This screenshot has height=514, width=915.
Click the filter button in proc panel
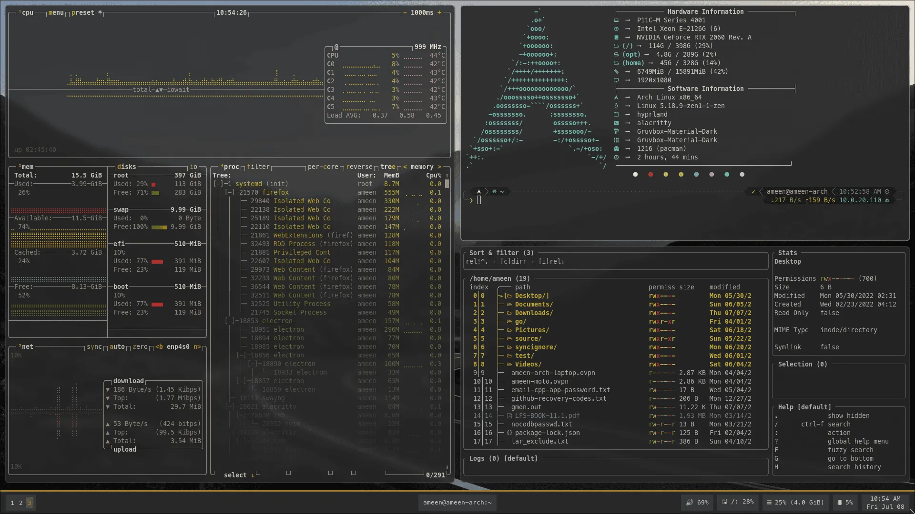tap(258, 167)
